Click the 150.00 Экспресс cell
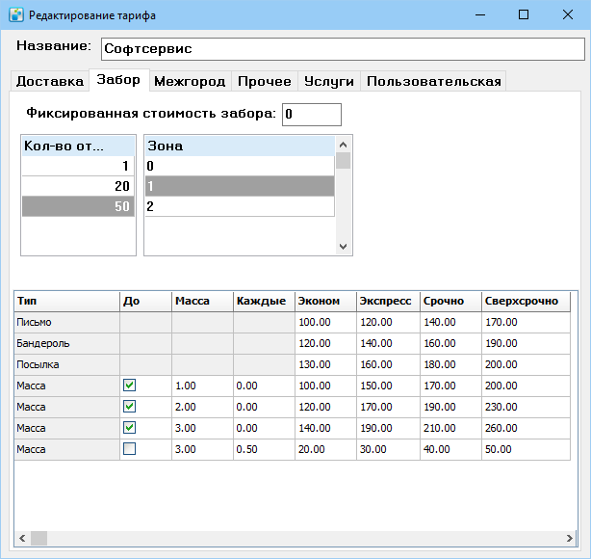 388,386
